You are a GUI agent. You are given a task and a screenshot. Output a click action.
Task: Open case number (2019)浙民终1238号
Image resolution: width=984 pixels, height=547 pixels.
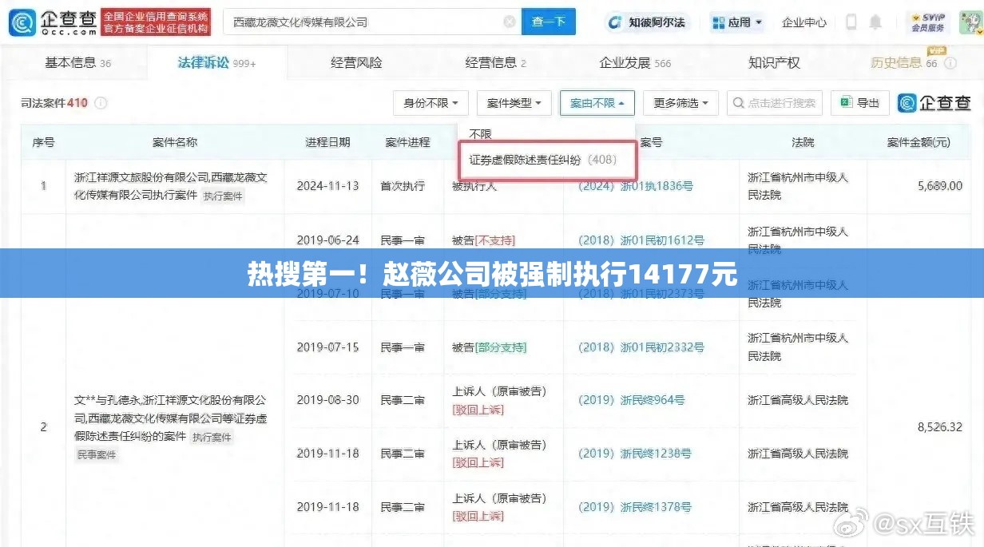[634, 454]
